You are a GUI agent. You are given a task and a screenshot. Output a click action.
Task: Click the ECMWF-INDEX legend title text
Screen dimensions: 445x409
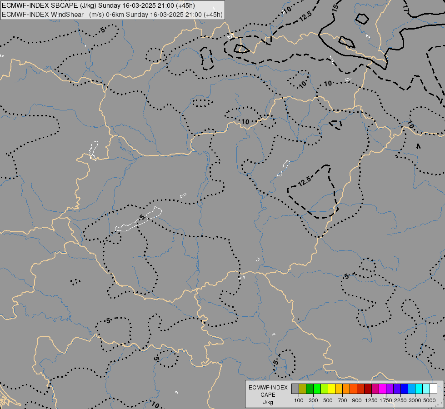pos(268,388)
